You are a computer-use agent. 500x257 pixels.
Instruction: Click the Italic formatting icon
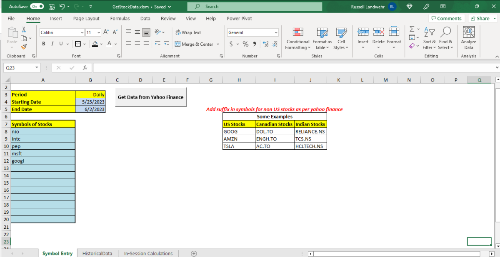(x=52, y=44)
